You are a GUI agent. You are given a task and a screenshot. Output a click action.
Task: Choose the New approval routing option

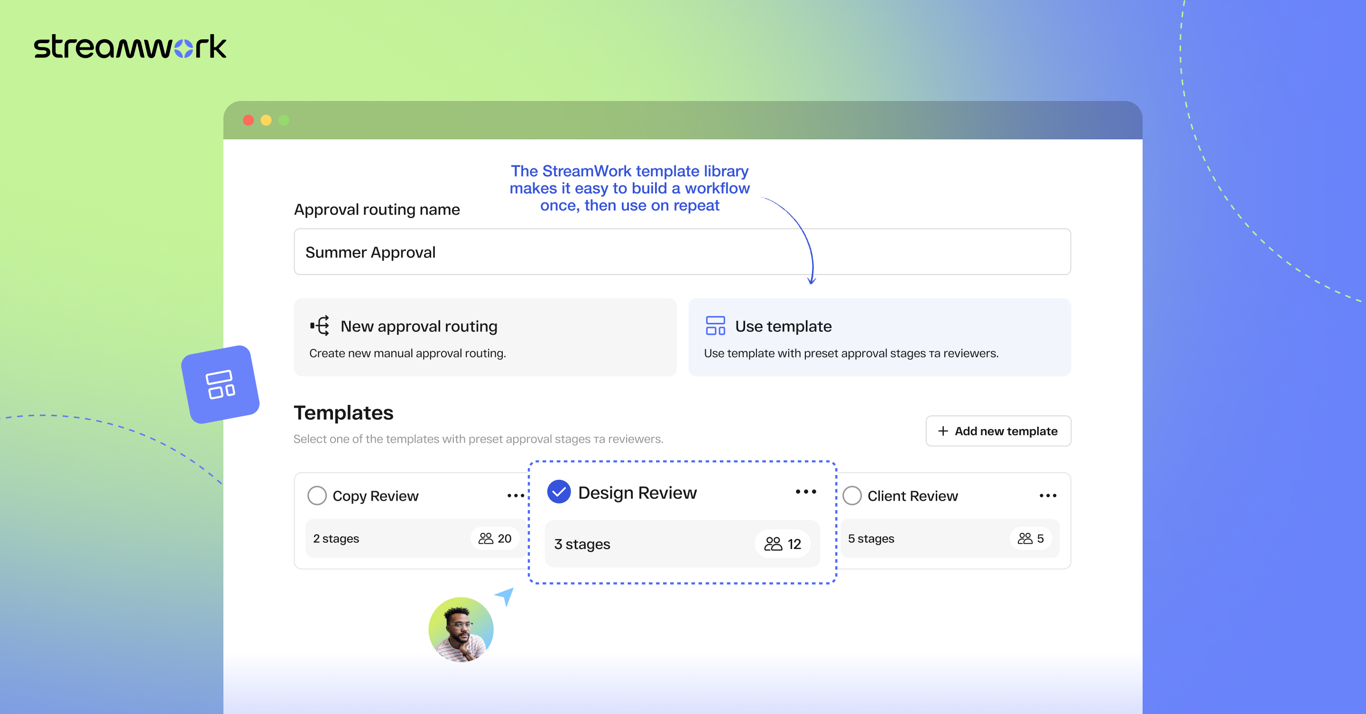coord(485,338)
